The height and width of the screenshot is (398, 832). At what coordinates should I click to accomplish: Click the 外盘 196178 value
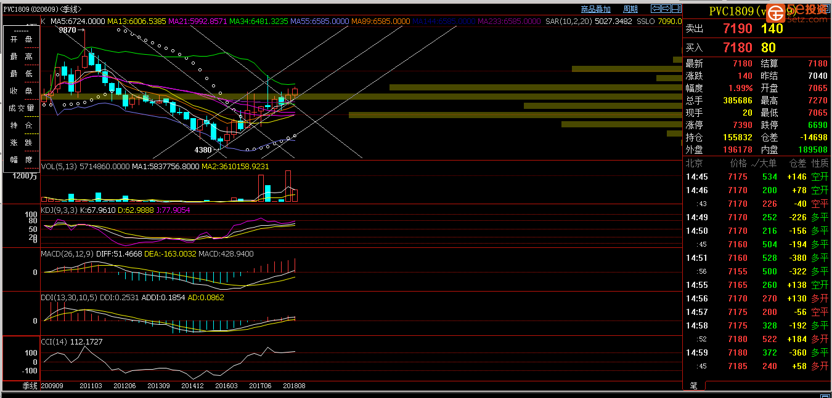click(x=738, y=149)
